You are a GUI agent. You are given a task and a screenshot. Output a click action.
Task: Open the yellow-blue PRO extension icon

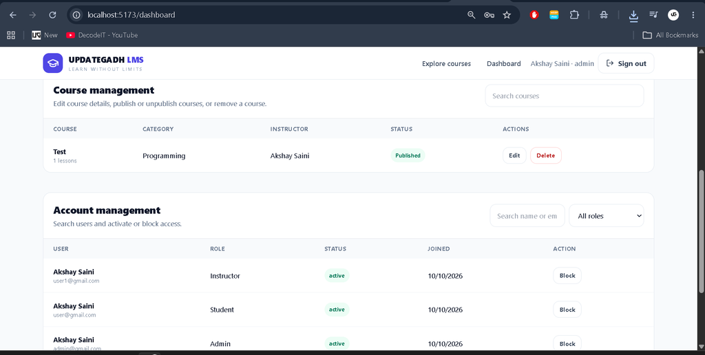click(x=554, y=15)
